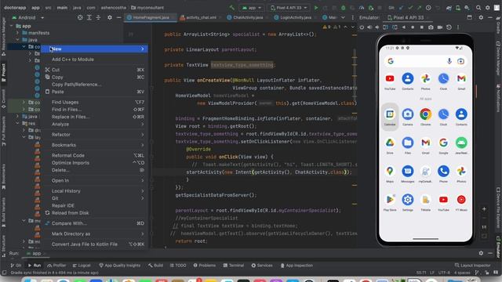502x282 pixels.
Task: Expand the Open In submenu
Action: (94, 181)
